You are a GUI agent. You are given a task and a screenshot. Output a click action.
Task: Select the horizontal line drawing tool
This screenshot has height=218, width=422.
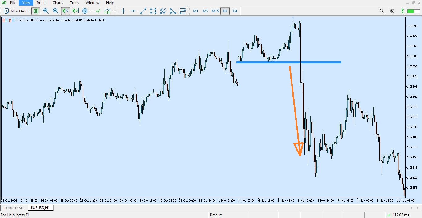(133, 11)
